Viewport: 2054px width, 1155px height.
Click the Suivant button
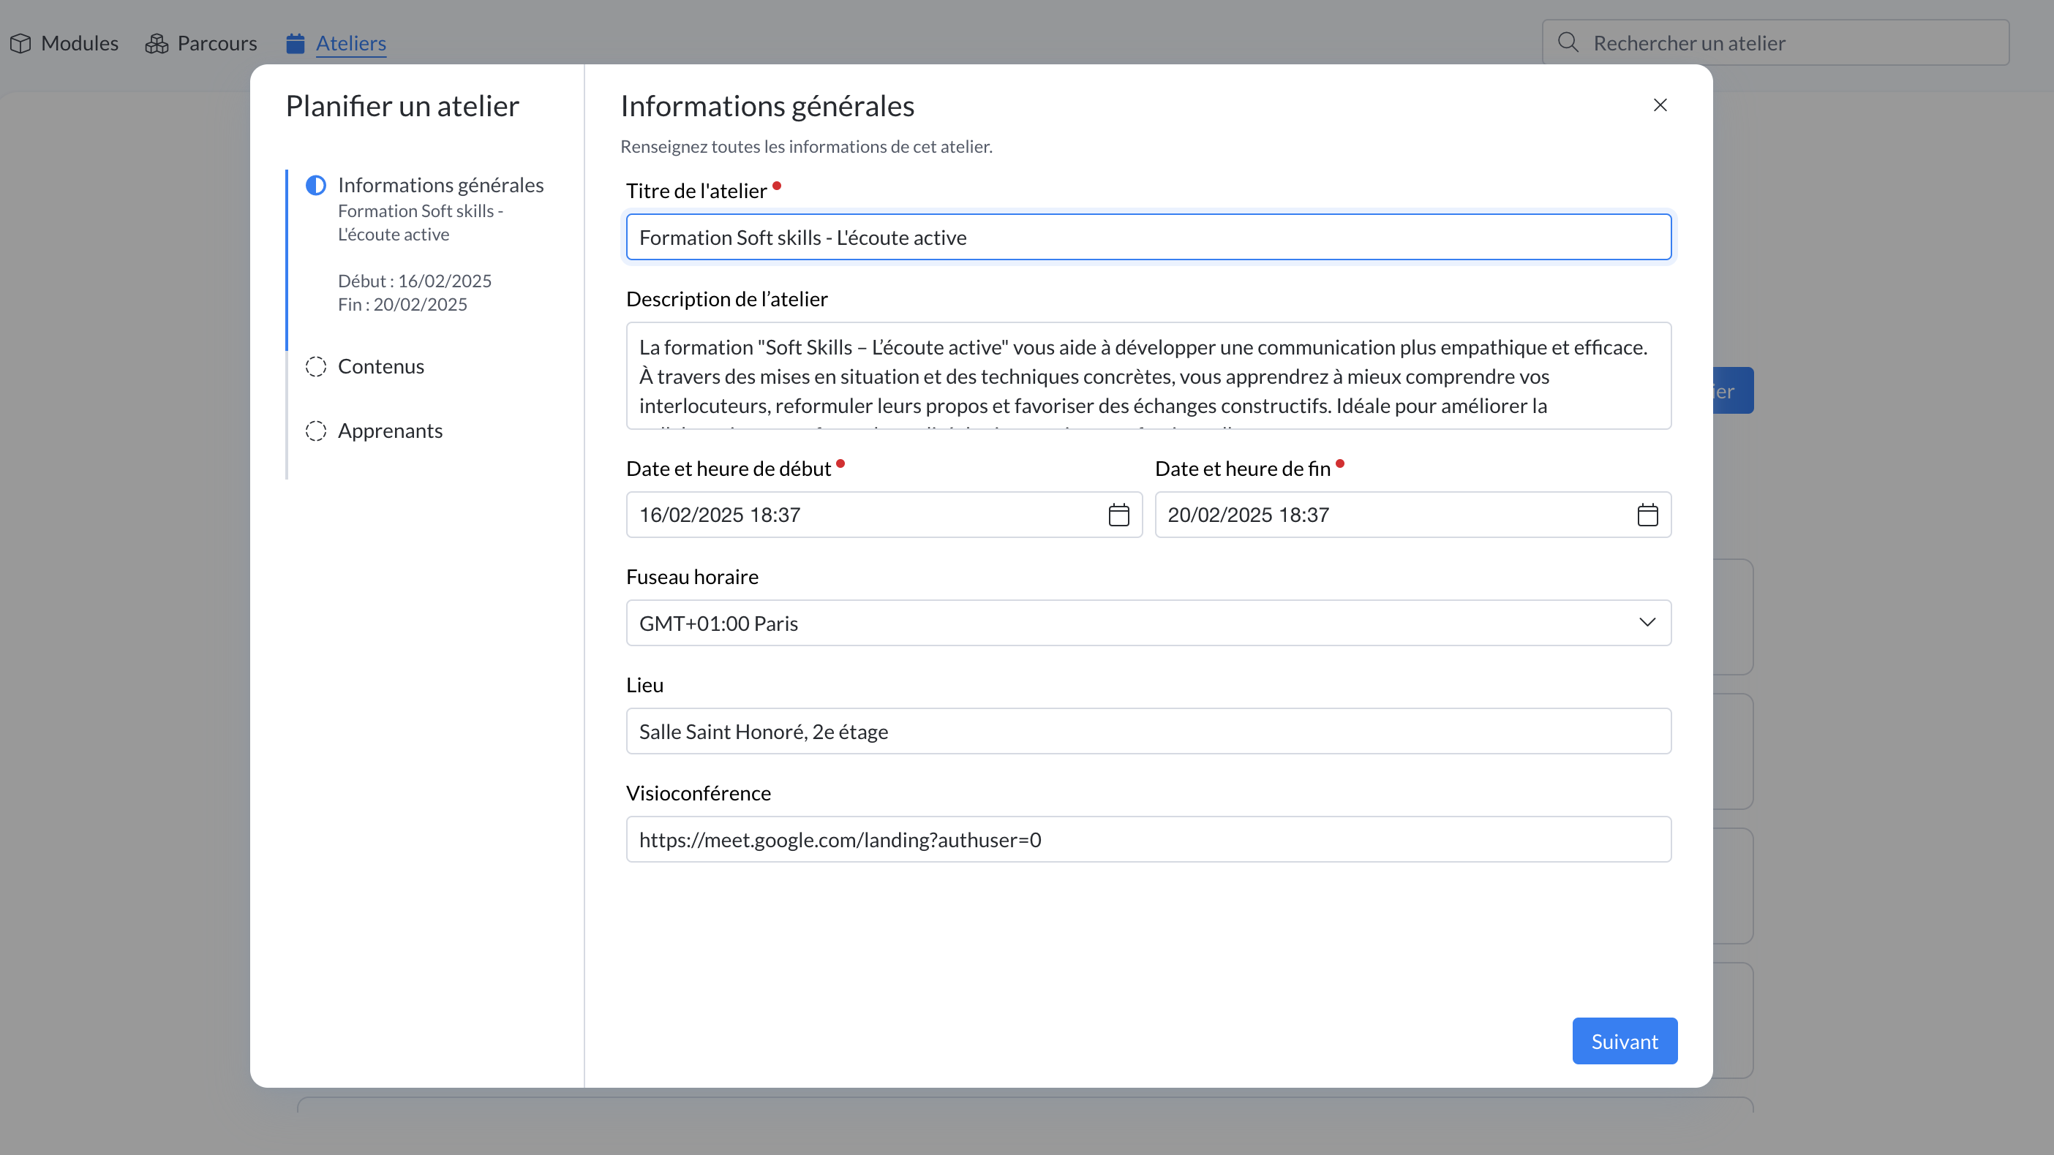point(1624,1041)
